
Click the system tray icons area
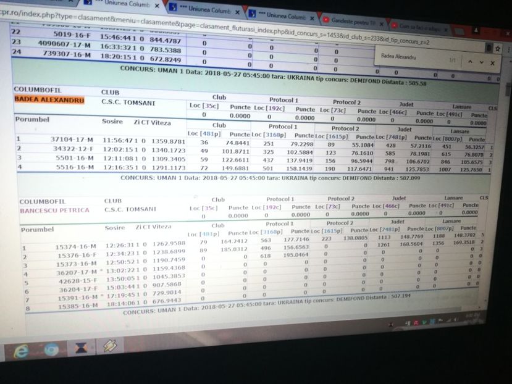432,322
